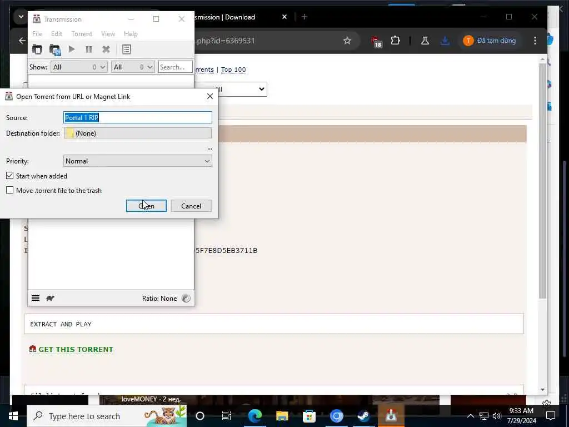Open Task View on the taskbar
The height and width of the screenshot is (427, 569).
pos(227,416)
